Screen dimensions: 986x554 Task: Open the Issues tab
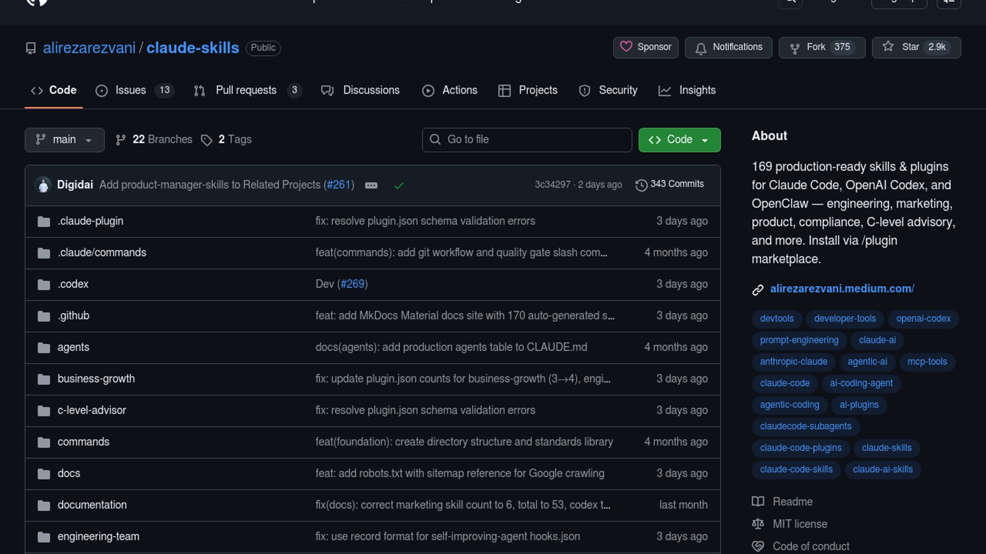tap(130, 90)
